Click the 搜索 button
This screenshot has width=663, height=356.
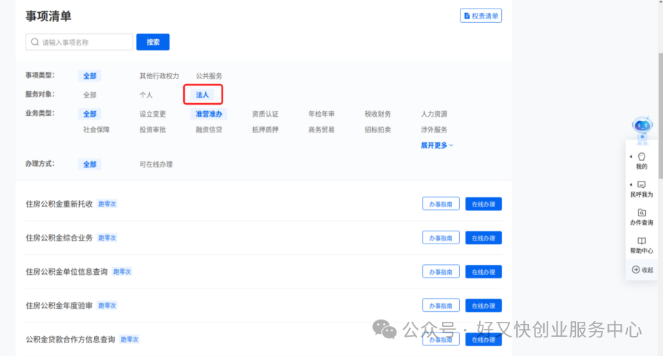coord(153,42)
